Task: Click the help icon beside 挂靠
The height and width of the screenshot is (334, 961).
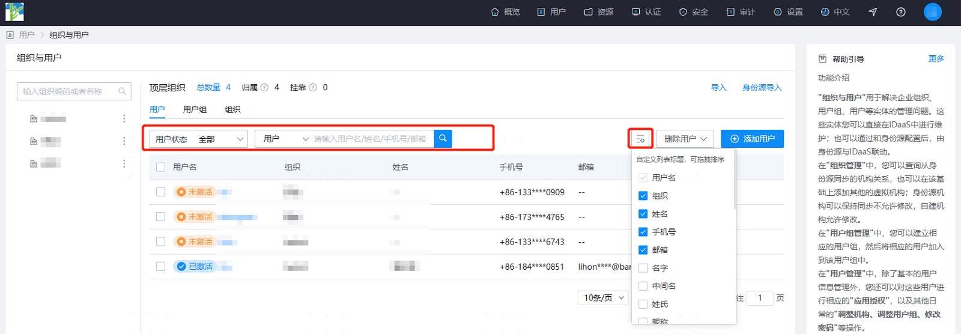Action: pyautogui.click(x=312, y=88)
